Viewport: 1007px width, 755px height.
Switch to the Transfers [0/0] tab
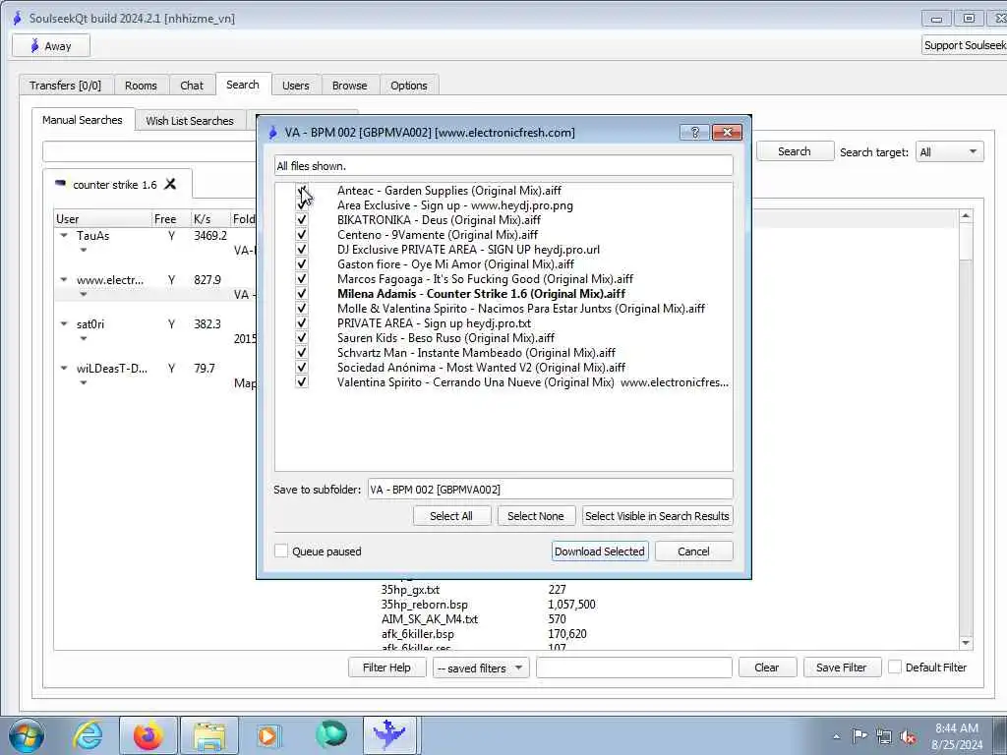coord(66,86)
